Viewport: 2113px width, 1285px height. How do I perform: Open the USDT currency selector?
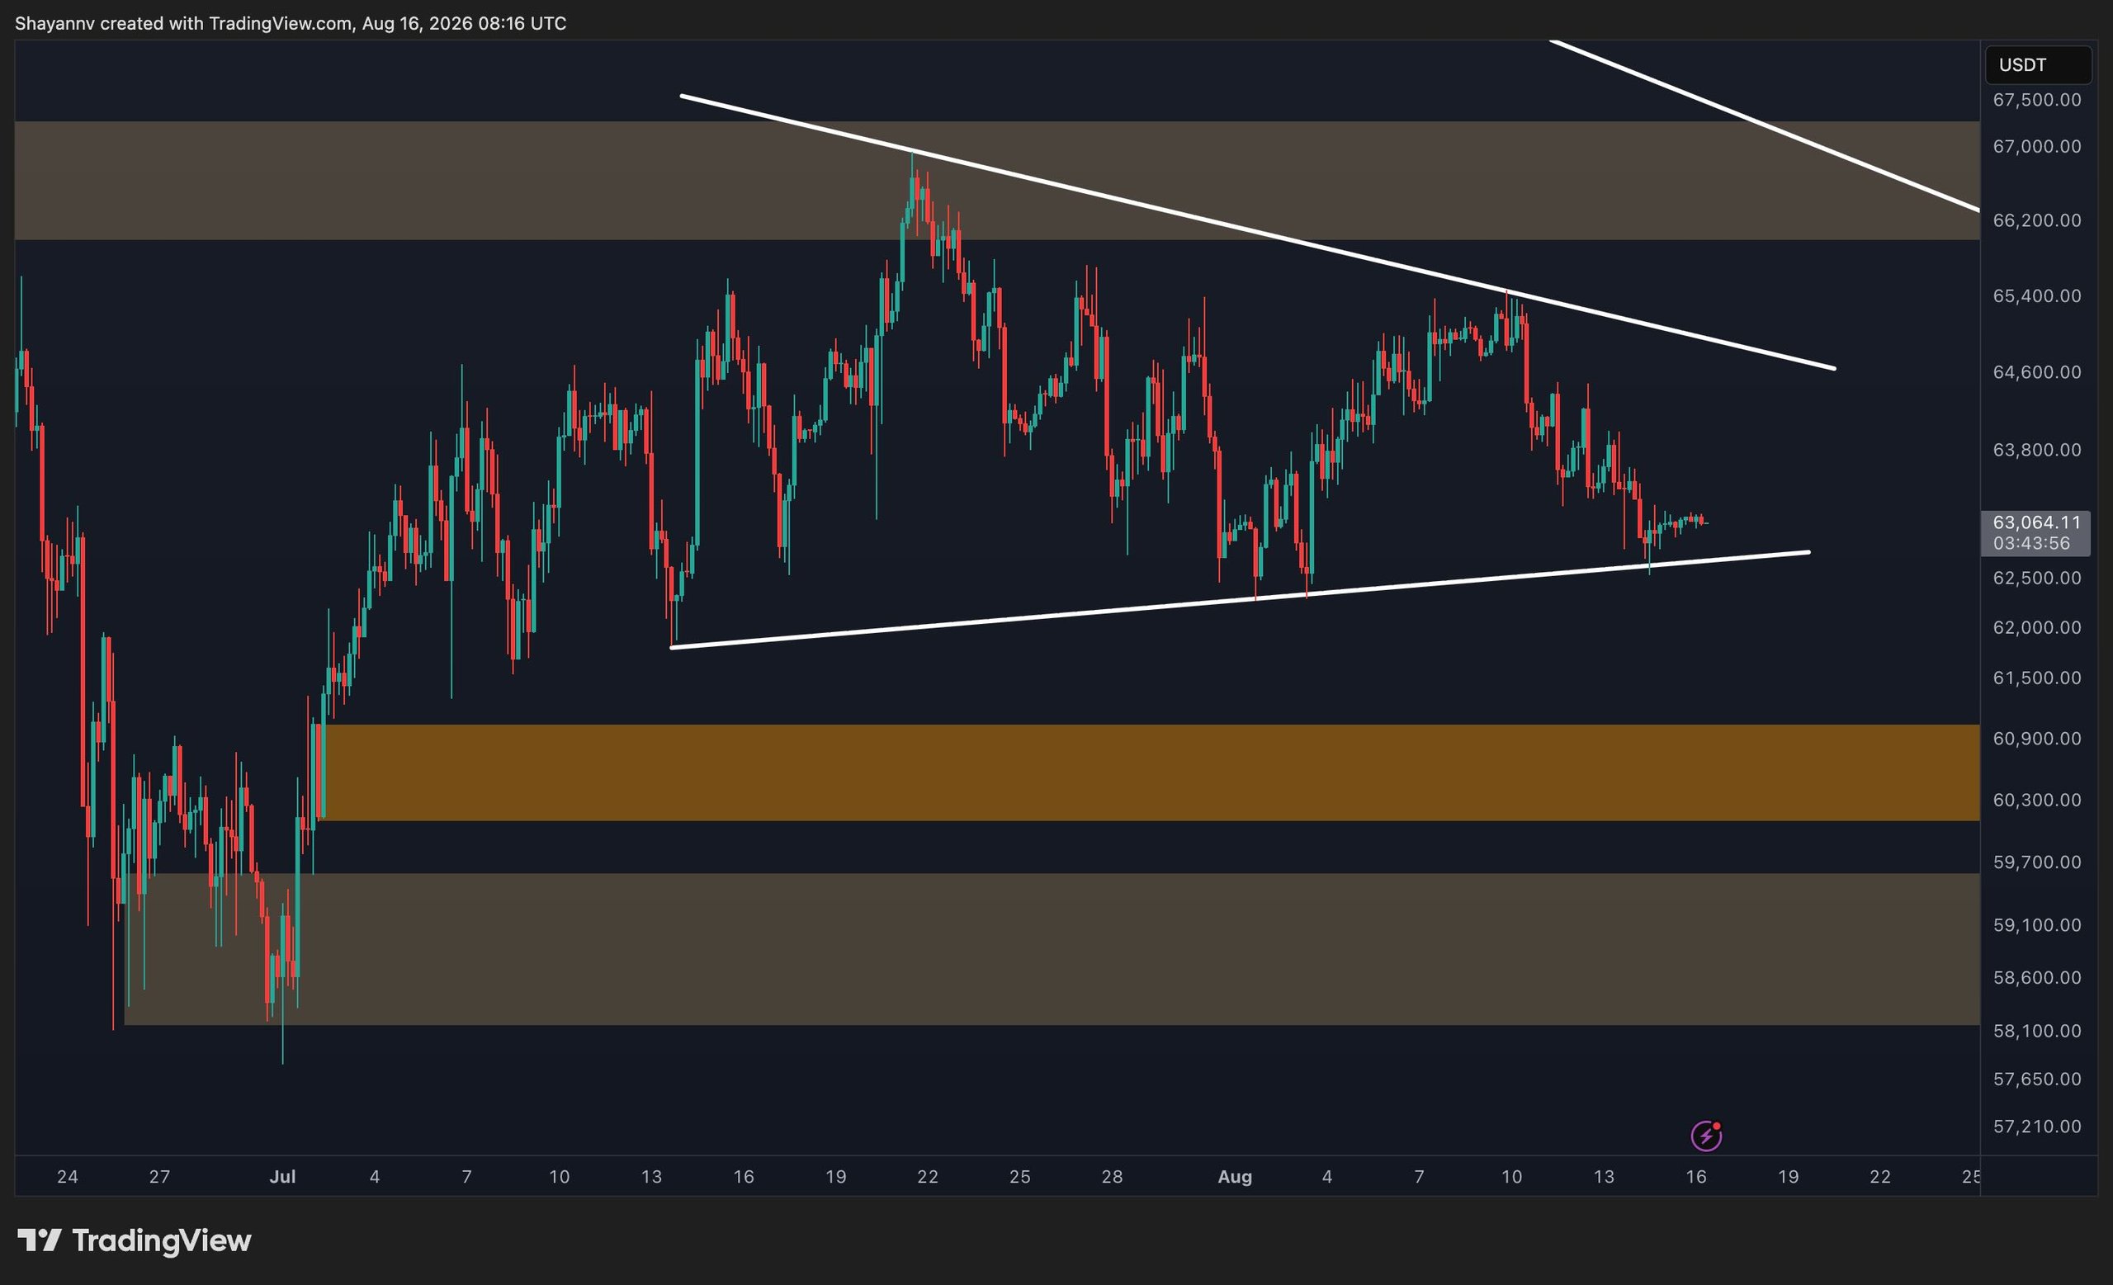coord(2038,65)
